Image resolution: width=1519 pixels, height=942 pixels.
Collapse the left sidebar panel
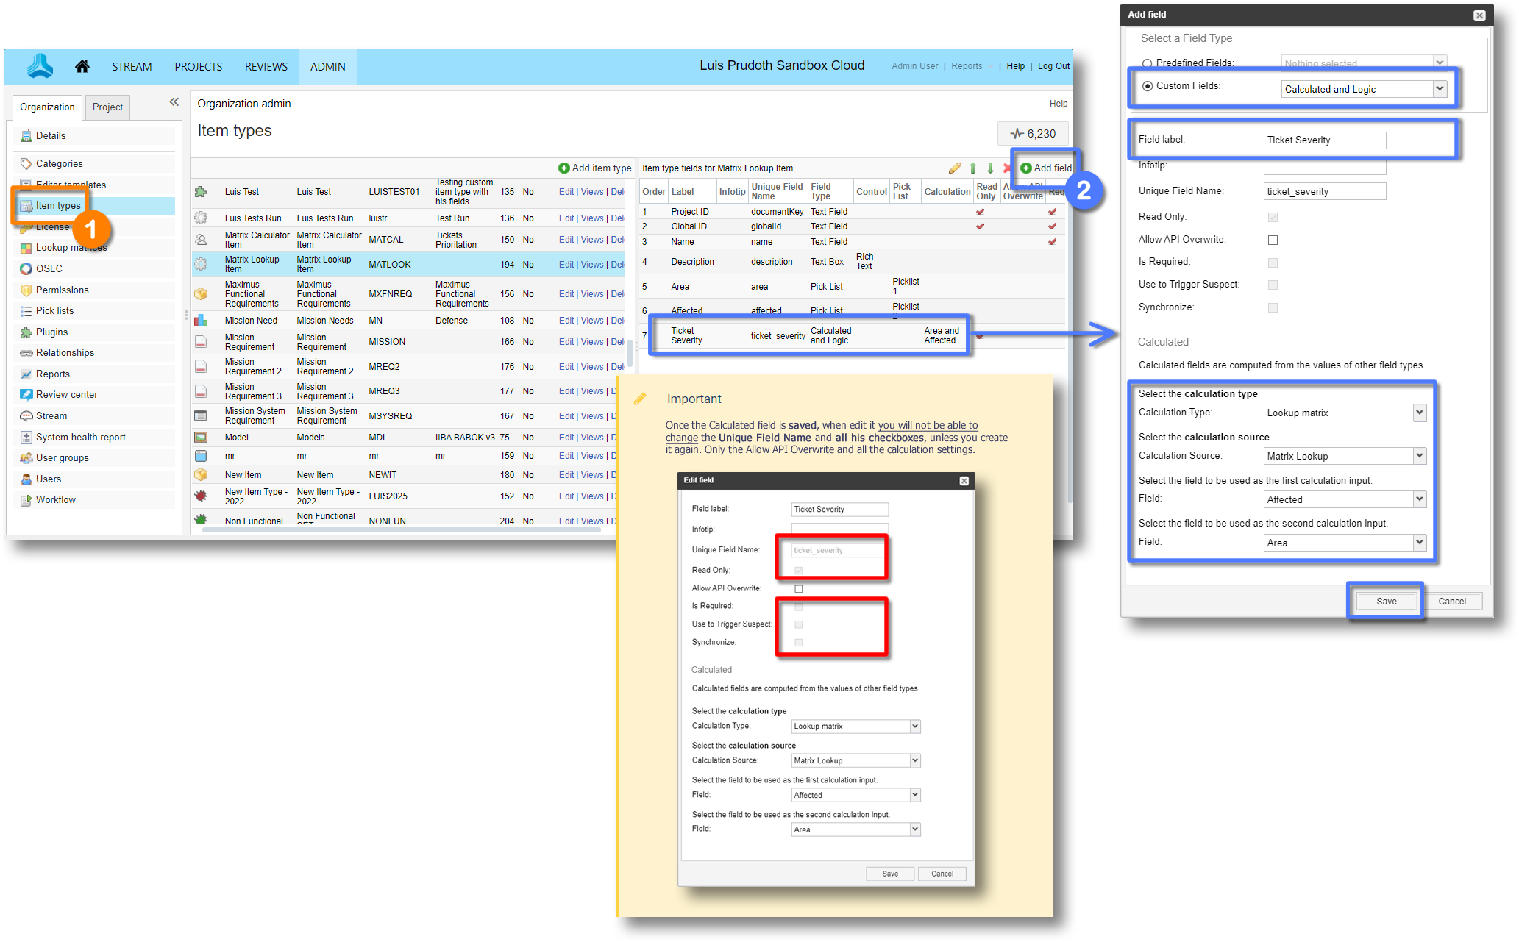point(174,102)
